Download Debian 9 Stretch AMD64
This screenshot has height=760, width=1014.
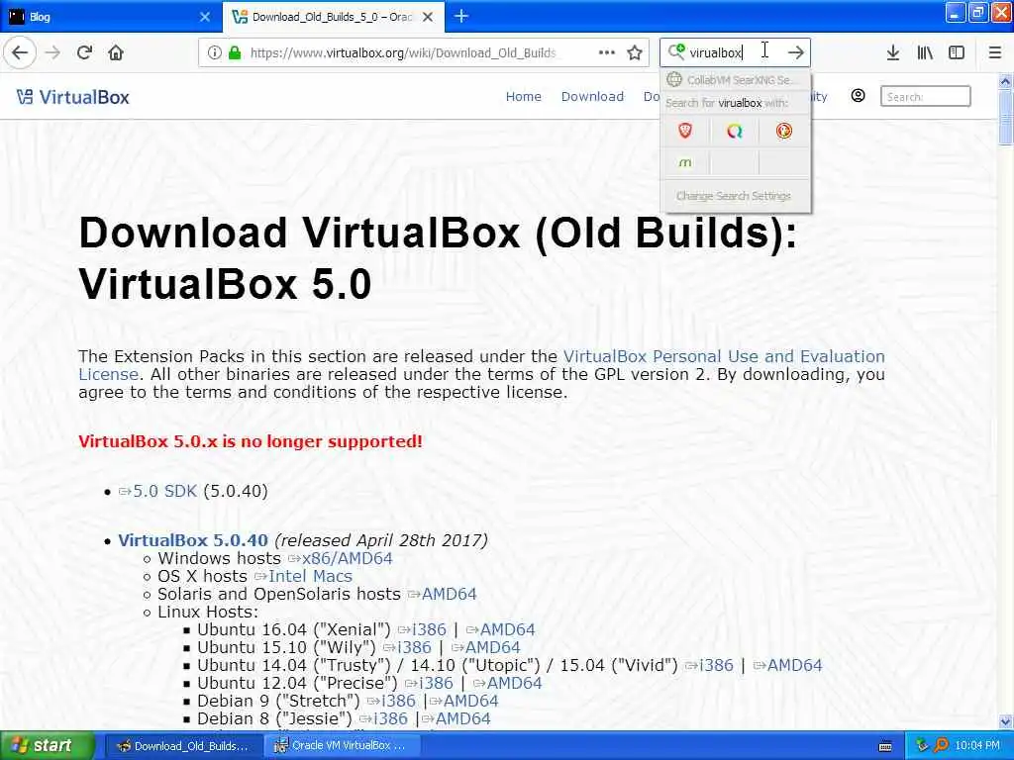[470, 701]
